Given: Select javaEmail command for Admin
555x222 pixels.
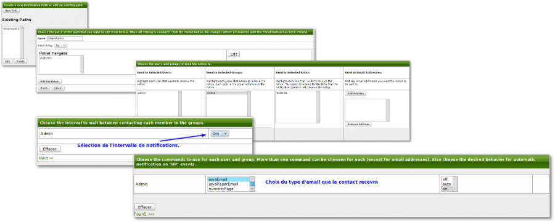Looking at the screenshot, I should (x=229, y=179).
